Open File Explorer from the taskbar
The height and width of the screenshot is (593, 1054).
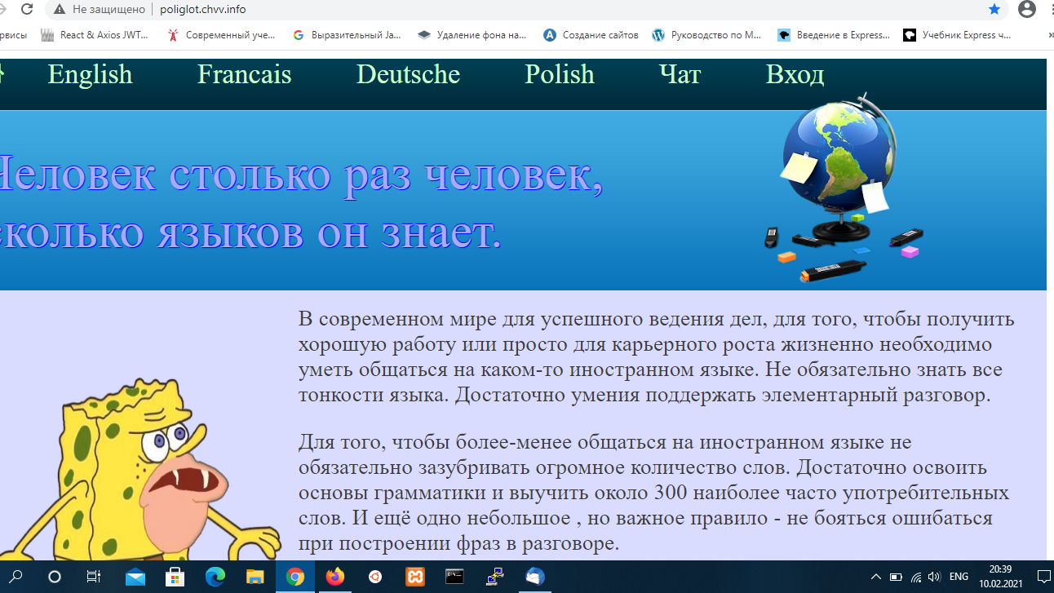(255, 577)
